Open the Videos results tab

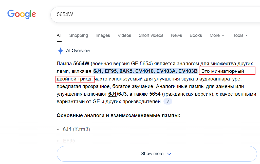click(124, 35)
